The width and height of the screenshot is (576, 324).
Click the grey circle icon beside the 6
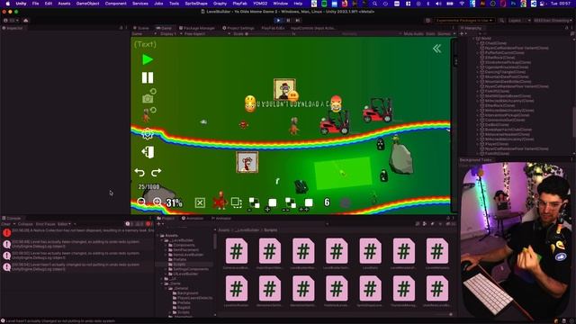pyautogui.click(x=345, y=202)
